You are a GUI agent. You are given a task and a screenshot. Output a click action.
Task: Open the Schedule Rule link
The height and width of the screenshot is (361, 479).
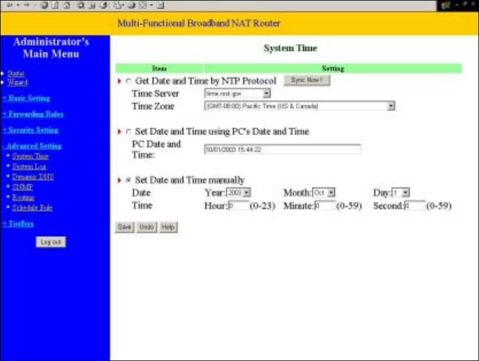point(33,207)
